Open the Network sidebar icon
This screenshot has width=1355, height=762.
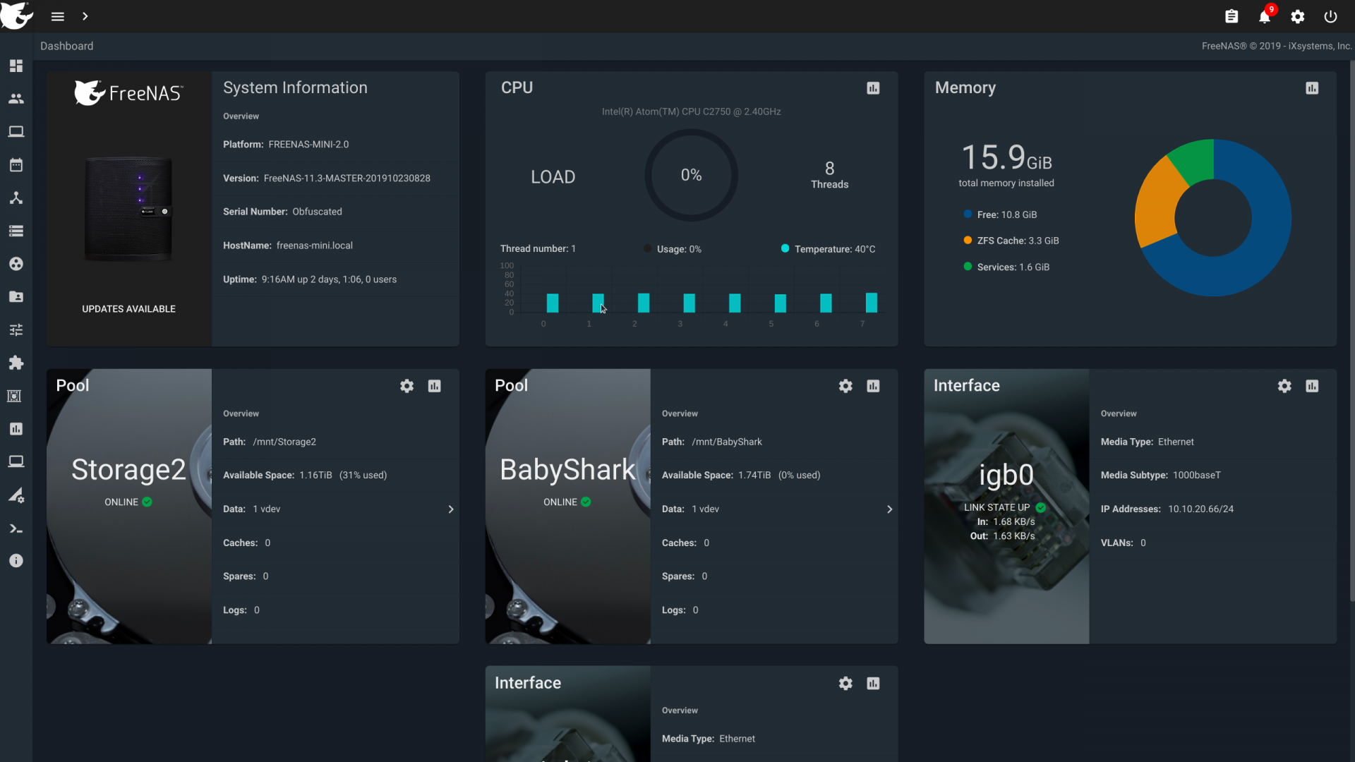click(16, 198)
